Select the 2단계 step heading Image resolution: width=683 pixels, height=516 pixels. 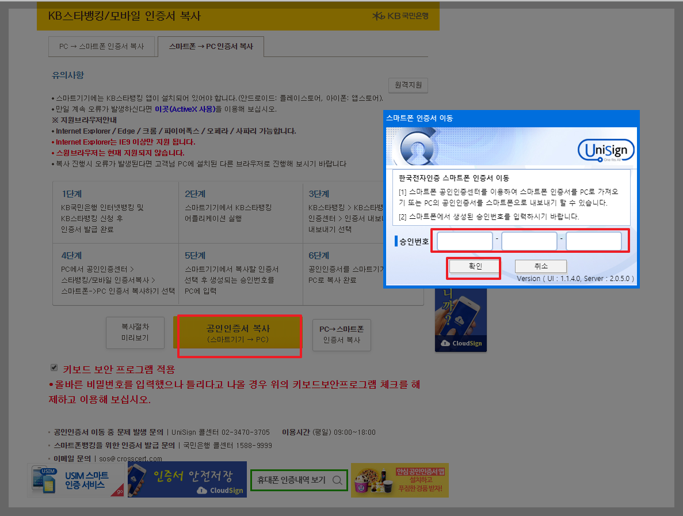pos(195,194)
